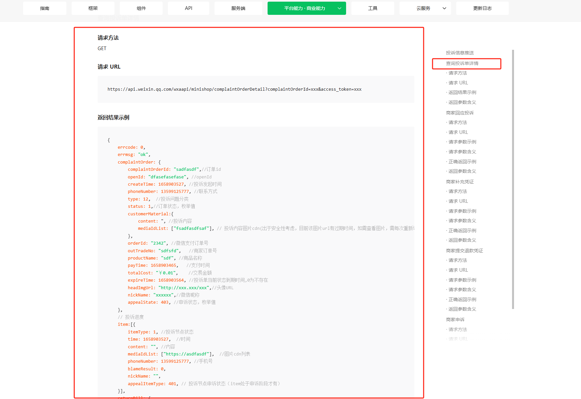
Task: Click the complaintOrderId "sadfasdf" code line
Action: [x=175, y=169]
